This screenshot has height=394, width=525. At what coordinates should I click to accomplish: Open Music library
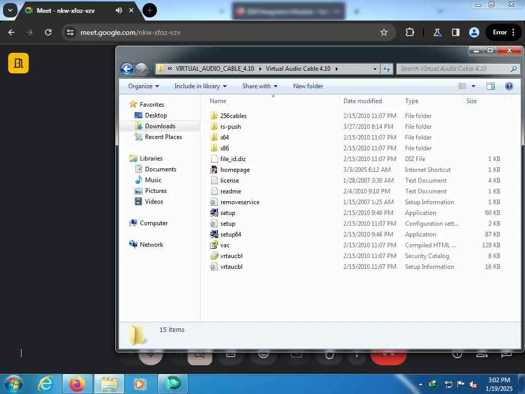click(x=153, y=180)
